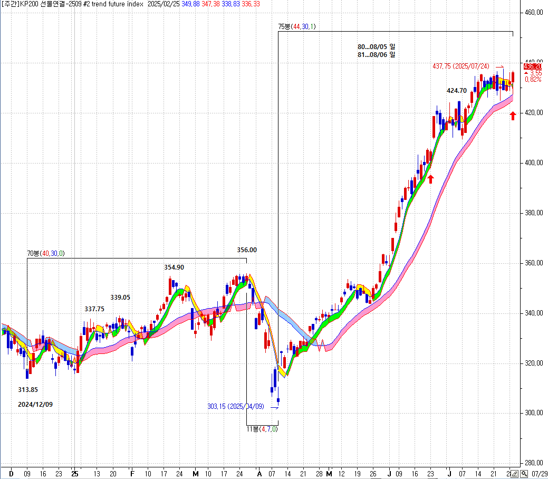The height and width of the screenshot is (479, 548).
Task: Select the 354.90 price annotation
Action: pyautogui.click(x=174, y=267)
